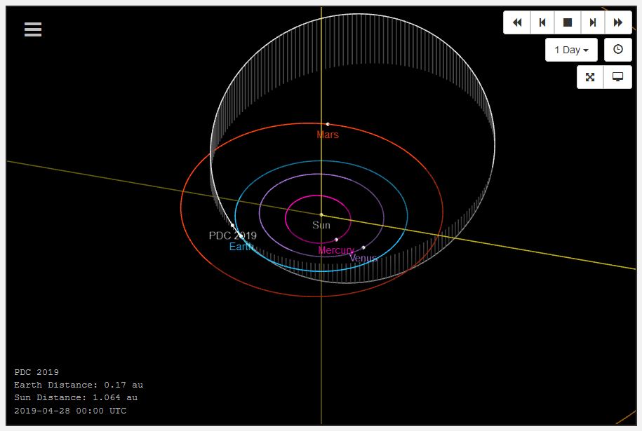Viewport: 642px width, 431px height.
Task: Toggle fullscreen with the expand-arrows icon
Action: click(x=590, y=77)
